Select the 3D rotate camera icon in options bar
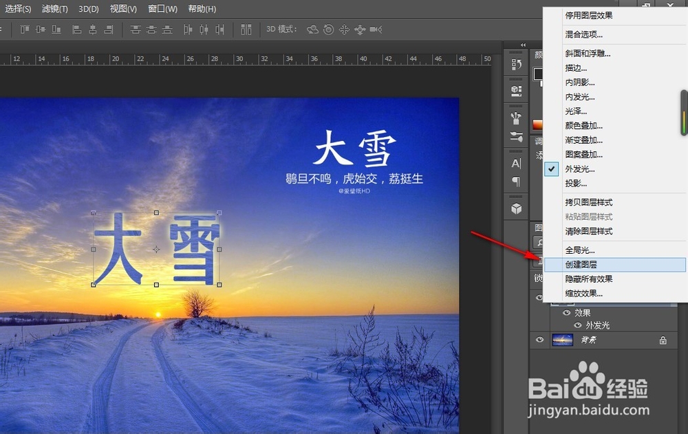This screenshot has height=434, width=688. click(x=312, y=30)
